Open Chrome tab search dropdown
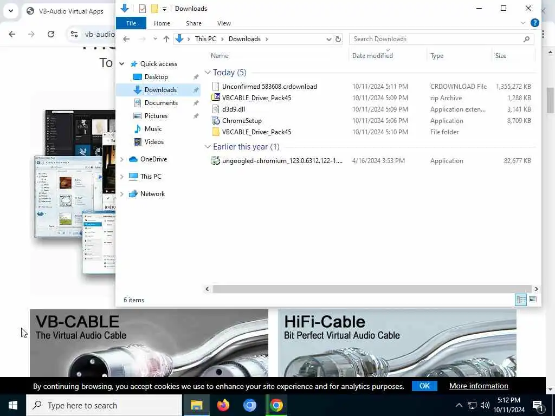This screenshot has width=555, height=416. click(11, 11)
